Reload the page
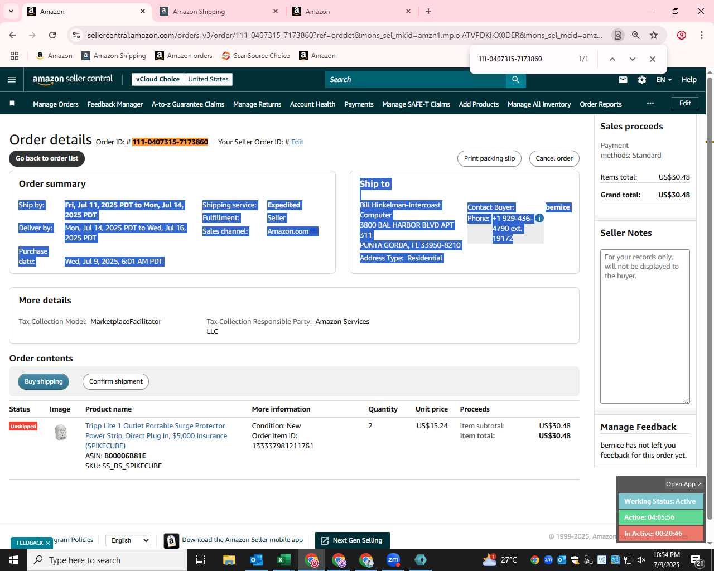Image resolution: width=714 pixels, height=571 pixels. point(52,35)
